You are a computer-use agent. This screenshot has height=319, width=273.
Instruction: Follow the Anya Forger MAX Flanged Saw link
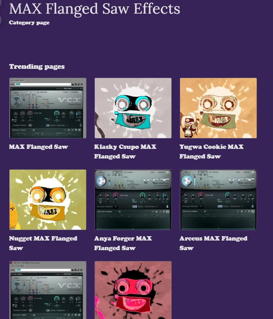123,243
